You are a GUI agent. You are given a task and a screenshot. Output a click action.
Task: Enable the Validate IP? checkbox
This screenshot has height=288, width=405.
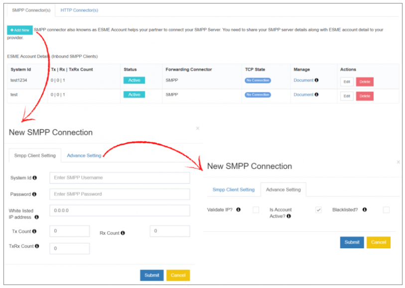(x=256, y=209)
